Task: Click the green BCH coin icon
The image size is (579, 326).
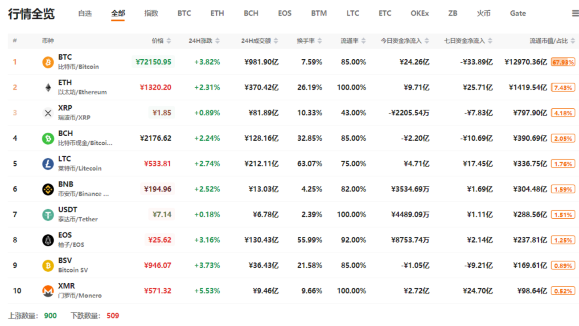Action: 48,139
